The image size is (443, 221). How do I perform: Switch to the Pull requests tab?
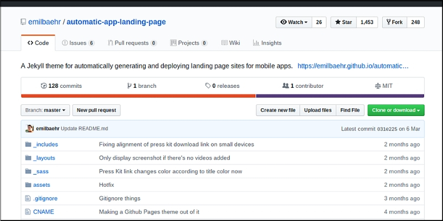tap(132, 43)
